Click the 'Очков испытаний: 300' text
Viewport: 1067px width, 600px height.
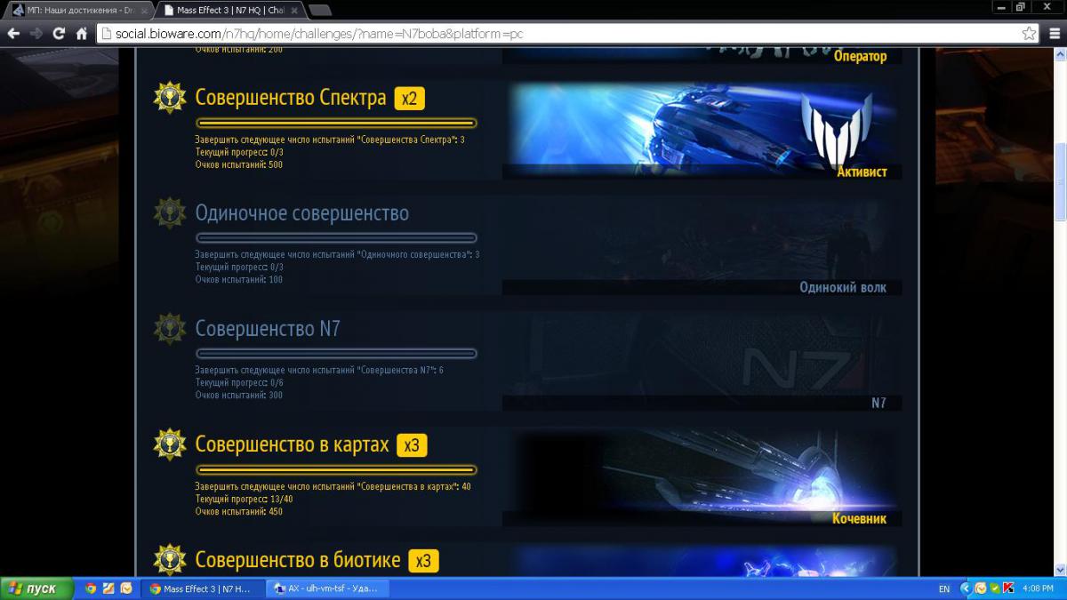coord(238,395)
